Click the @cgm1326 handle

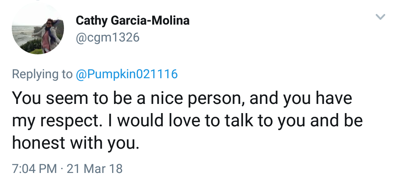click(108, 37)
